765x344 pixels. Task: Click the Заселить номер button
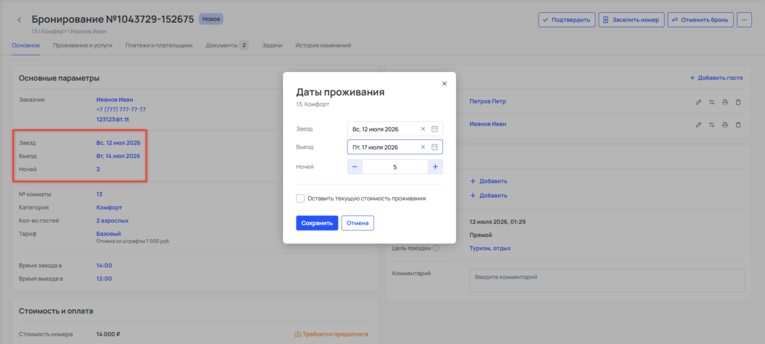631,20
